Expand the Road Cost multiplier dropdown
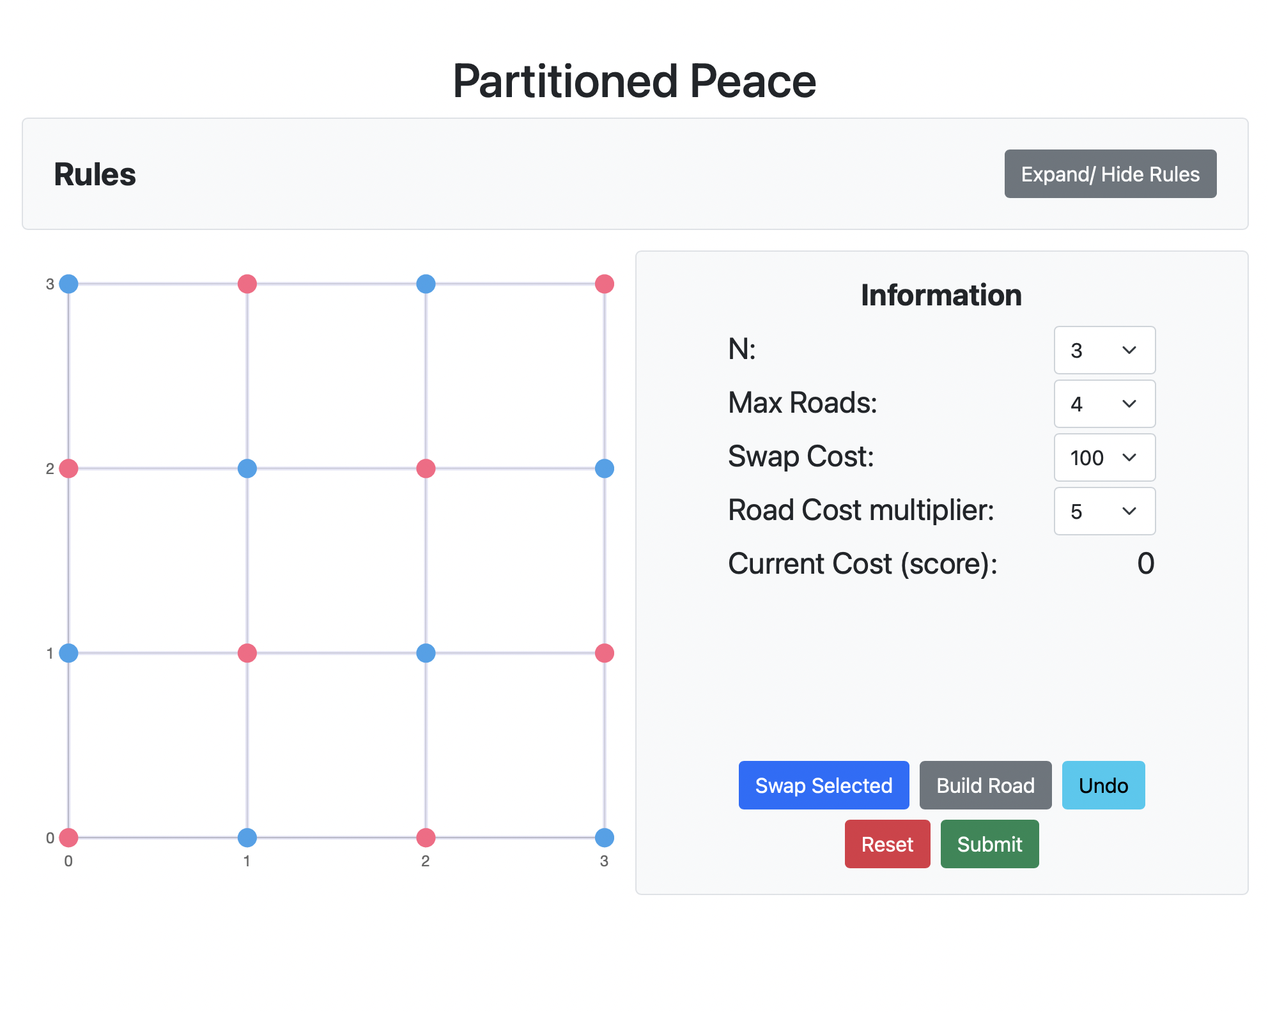The width and height of the screenshot is (1268, 1012). point(1104,511)
